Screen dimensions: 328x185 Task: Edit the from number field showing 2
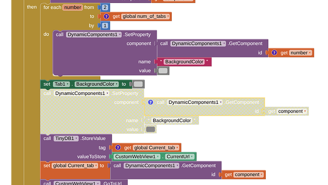pyautogui.click(x=105, y=7)
